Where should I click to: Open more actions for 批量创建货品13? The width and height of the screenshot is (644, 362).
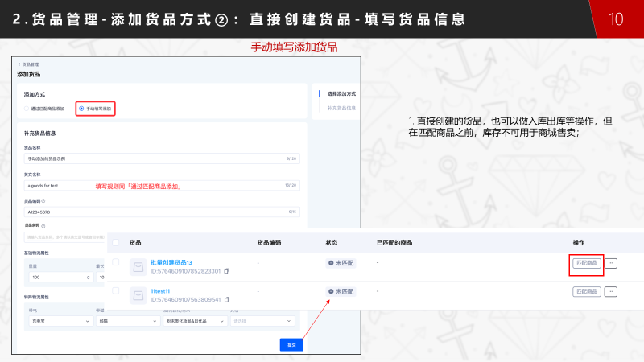(611, 263)
